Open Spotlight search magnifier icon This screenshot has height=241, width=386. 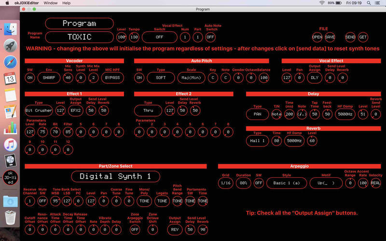click(x=369, y=3)
